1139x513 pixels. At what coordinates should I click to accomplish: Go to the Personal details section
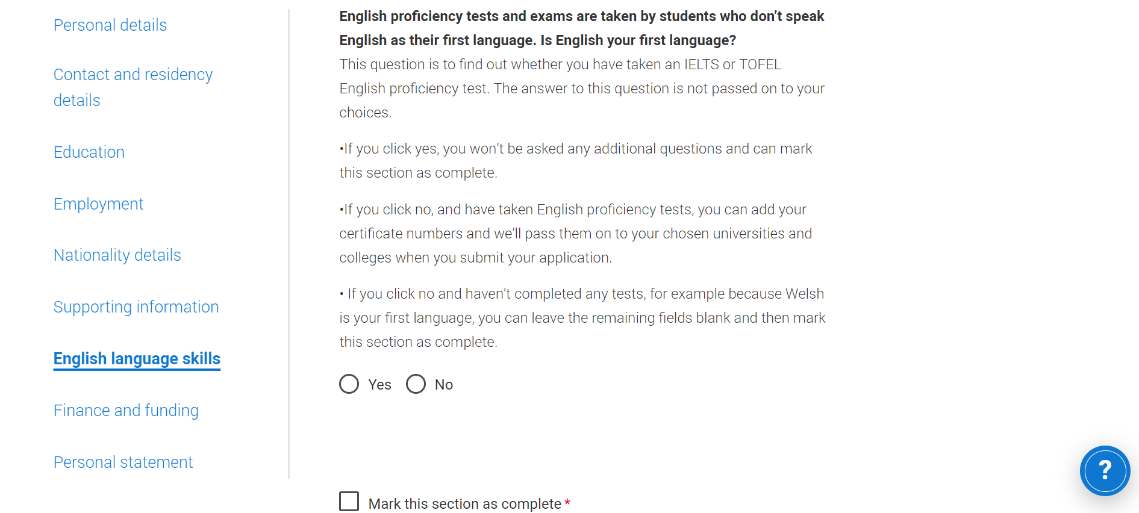click(x=110, y=25)
